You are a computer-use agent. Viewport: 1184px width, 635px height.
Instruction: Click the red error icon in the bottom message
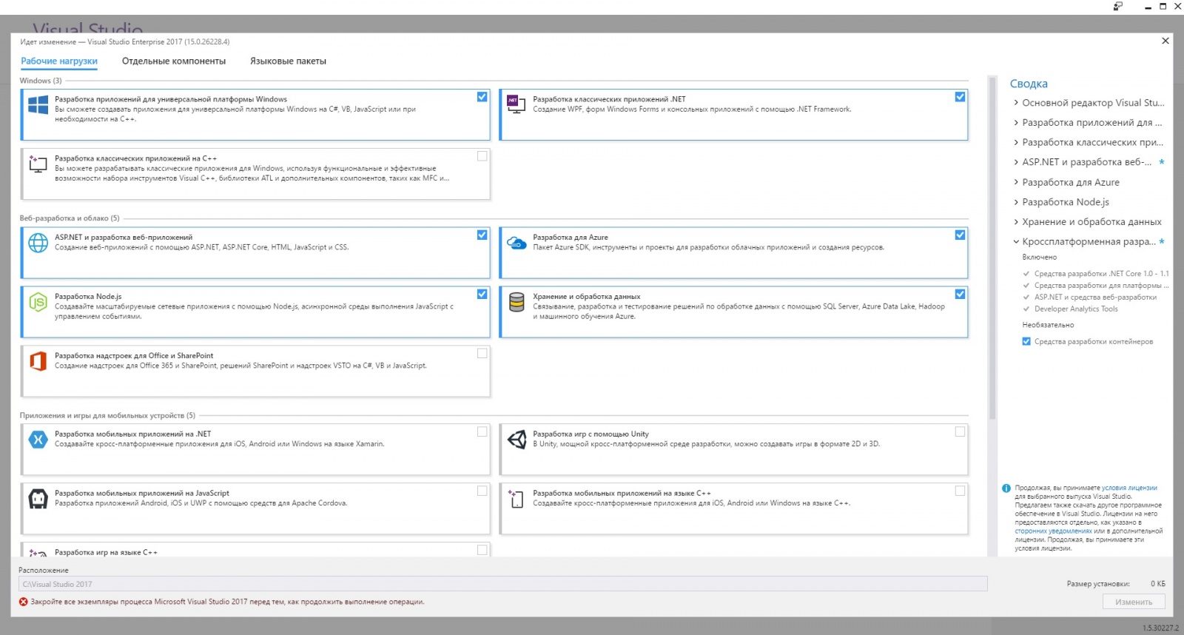[24, 602]
